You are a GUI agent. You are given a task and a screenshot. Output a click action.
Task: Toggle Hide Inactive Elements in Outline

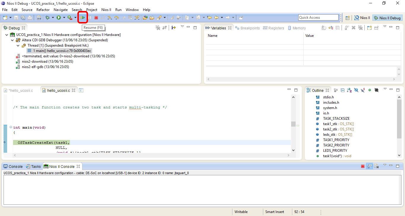(377, 90)
